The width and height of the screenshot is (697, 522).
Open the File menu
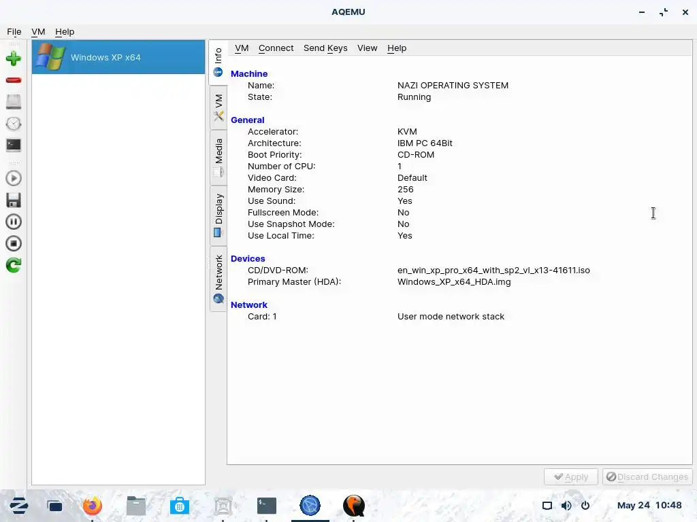point(14,31)
